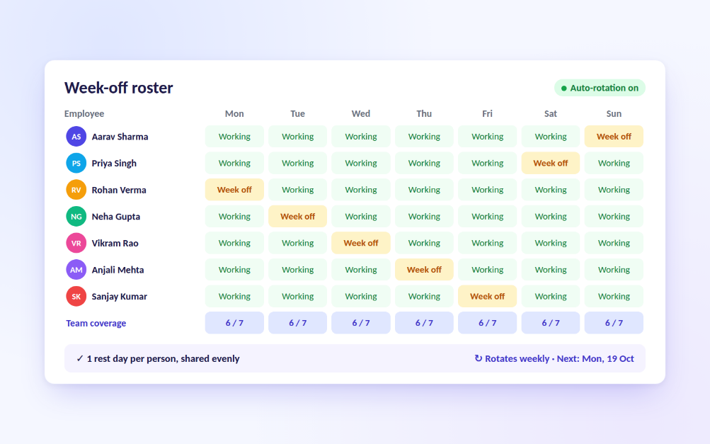
Task: Click the Team coverage label
Action: click(x=96, y=323)
